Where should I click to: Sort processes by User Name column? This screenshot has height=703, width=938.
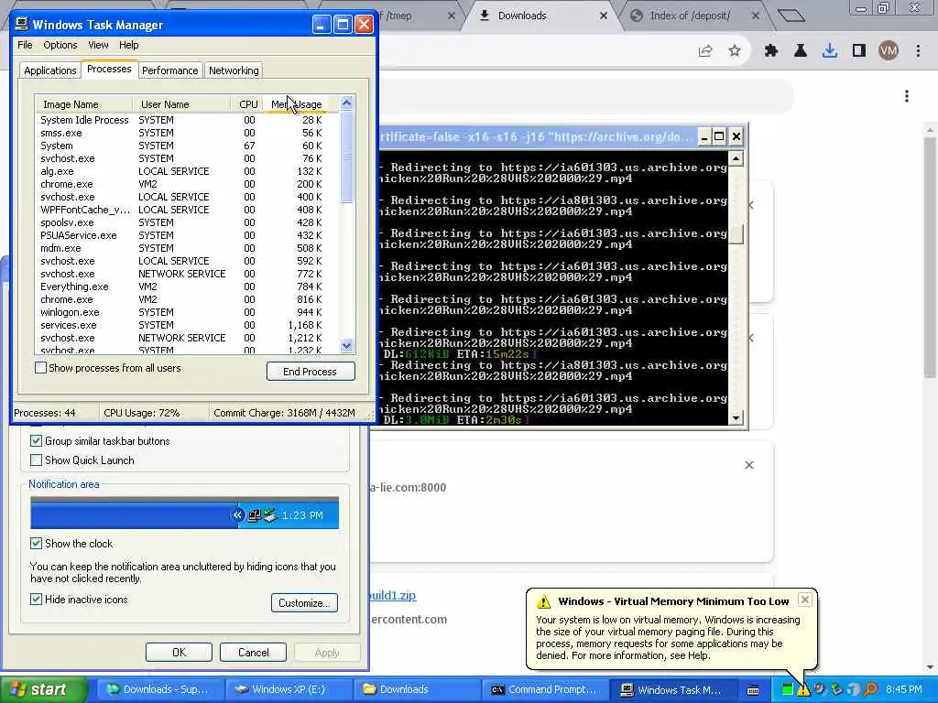[181, 104]
